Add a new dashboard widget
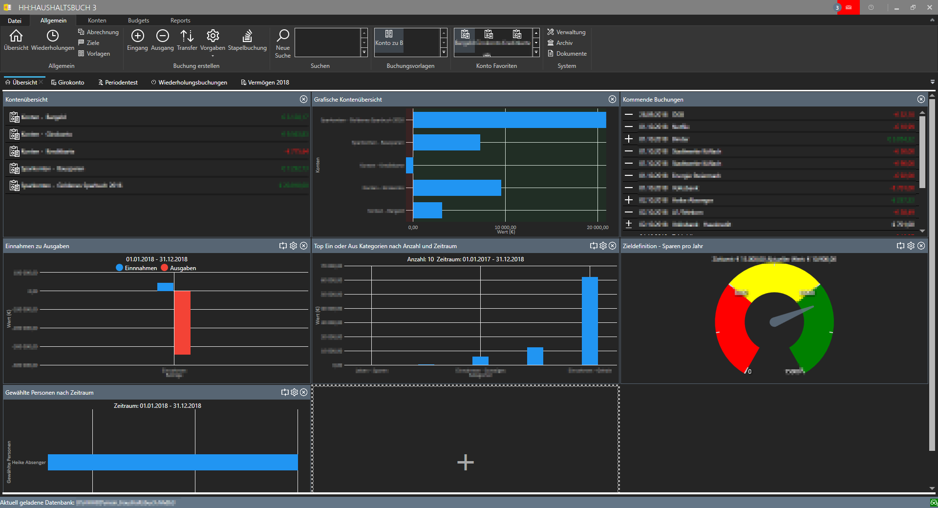Screen dimensions: 938x508 pyautogui.click(x=465, y=462)
